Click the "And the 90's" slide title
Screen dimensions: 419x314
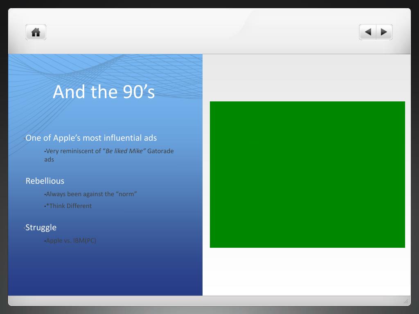pos(104,92)
